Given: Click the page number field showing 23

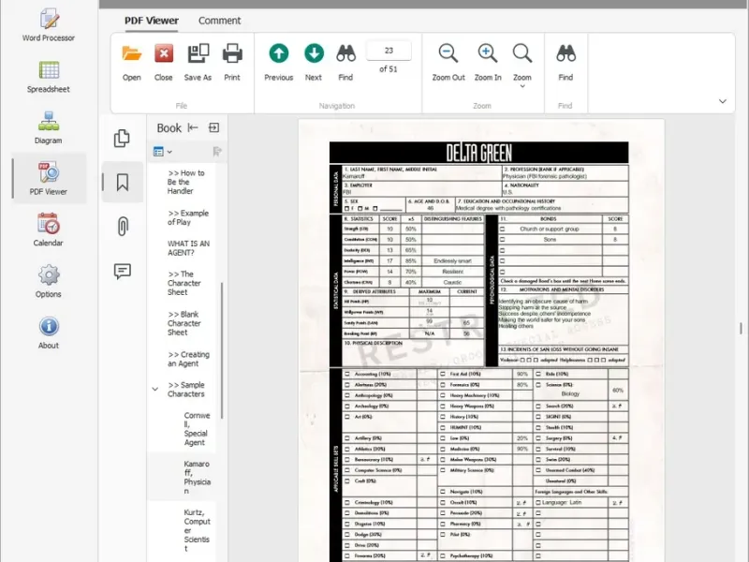Looking at the screenshot, I should coord(389,51).
